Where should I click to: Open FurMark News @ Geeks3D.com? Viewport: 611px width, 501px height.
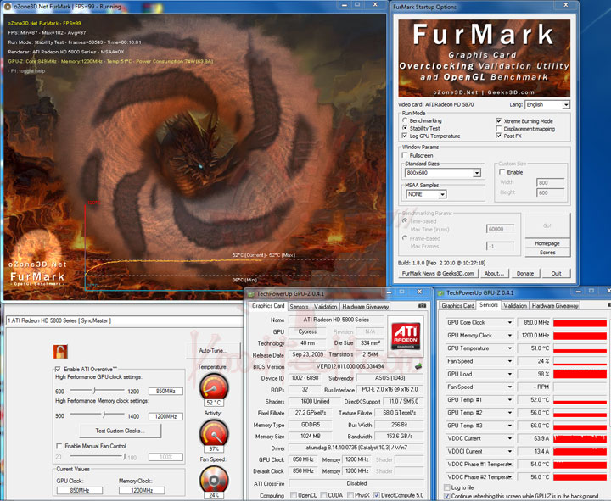[x=438, y=273]
